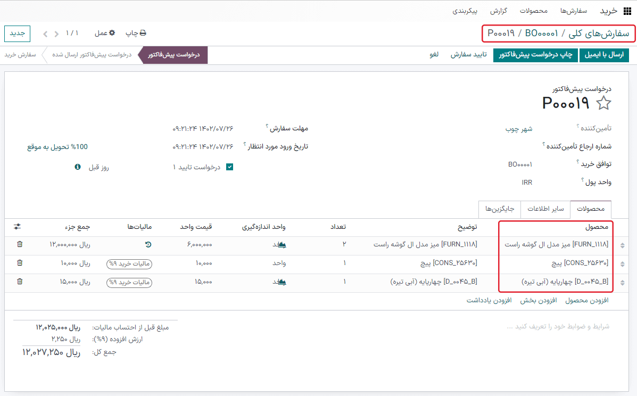637x396 pixels.
Task: Open the column settings adjuster in table header
Action: [x=18, y=227]
